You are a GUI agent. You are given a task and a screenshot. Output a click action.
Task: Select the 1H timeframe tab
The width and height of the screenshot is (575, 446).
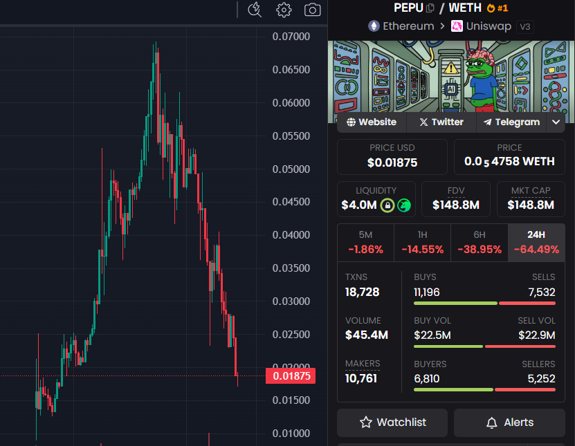pos(422,243)
